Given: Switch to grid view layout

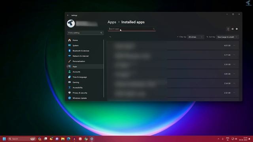Looking at the screenshot, I should [232, 29].
